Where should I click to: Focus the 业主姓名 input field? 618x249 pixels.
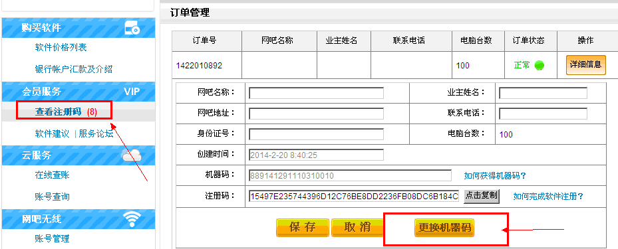543,93
